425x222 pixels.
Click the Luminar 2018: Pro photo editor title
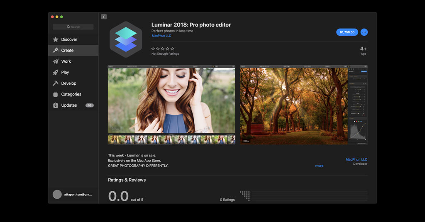[x=191, y=24]
